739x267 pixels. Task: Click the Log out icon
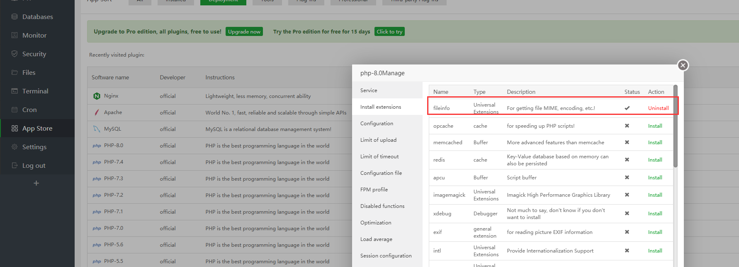click(15, 166)
